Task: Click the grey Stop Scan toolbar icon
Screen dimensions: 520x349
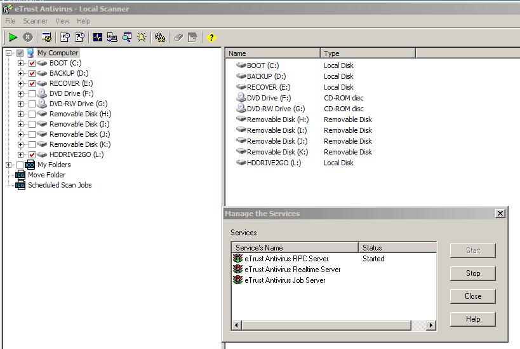Action: tap(28, 38)
